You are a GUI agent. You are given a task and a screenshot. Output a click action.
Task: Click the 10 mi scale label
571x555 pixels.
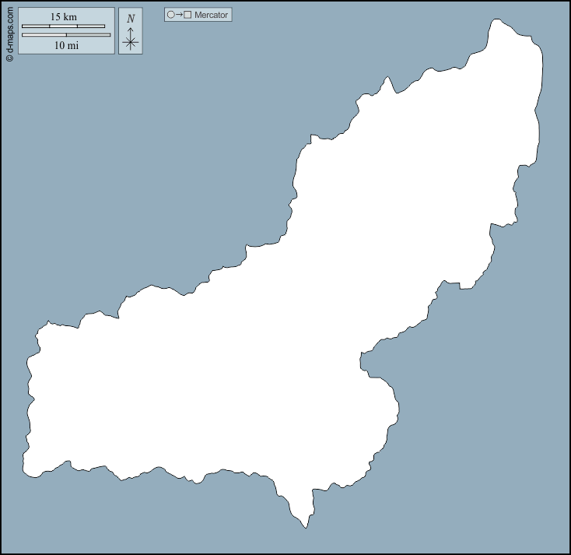point(65,45)
